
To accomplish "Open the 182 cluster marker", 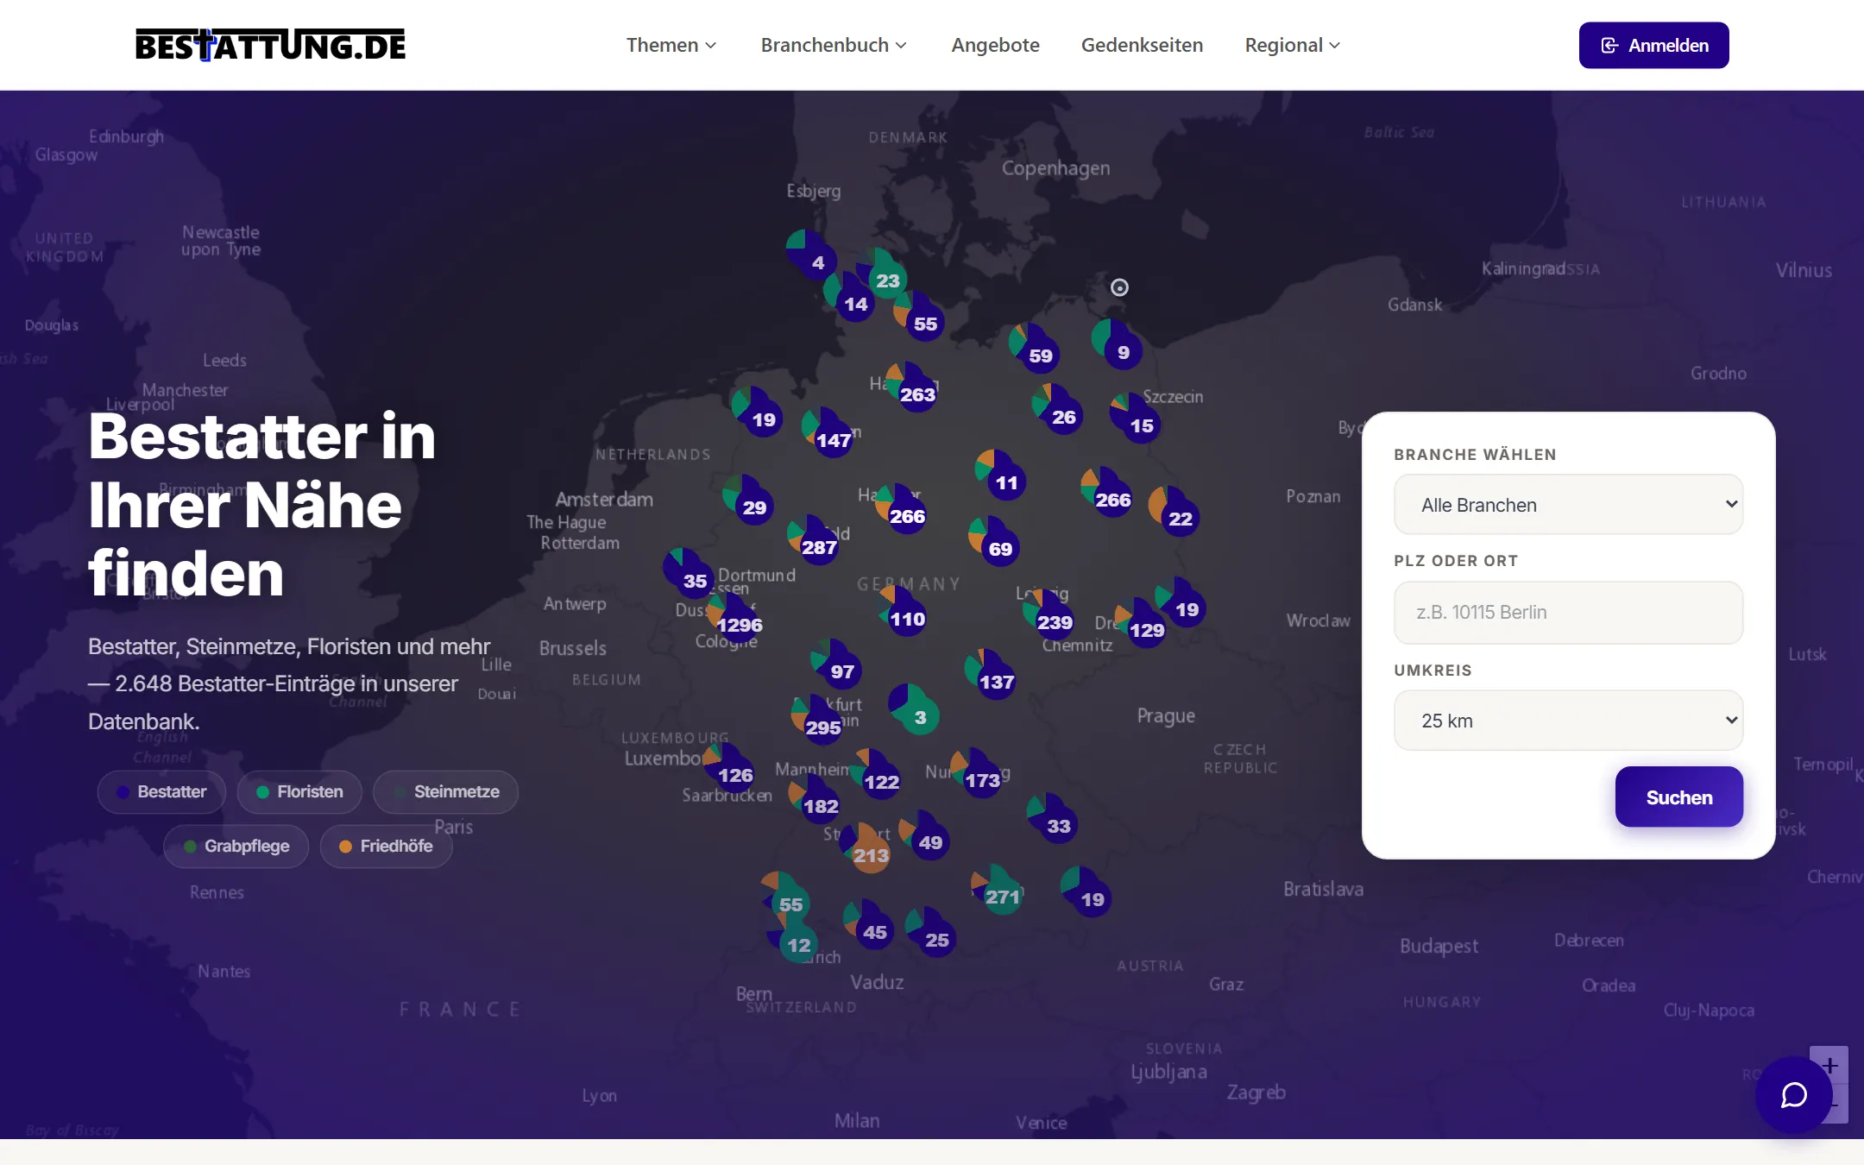I will [815, 799].
